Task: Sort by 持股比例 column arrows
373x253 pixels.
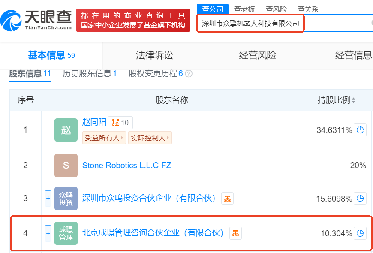Action: (354, 100)
